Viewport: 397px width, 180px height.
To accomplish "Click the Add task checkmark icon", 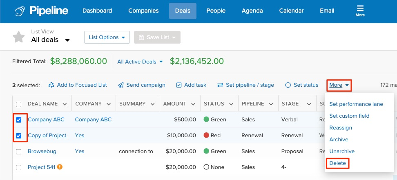I will (179, 85).
